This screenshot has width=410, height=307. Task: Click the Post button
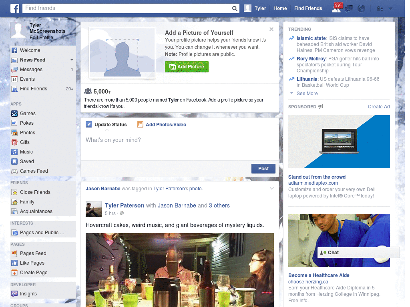[263, 169]
